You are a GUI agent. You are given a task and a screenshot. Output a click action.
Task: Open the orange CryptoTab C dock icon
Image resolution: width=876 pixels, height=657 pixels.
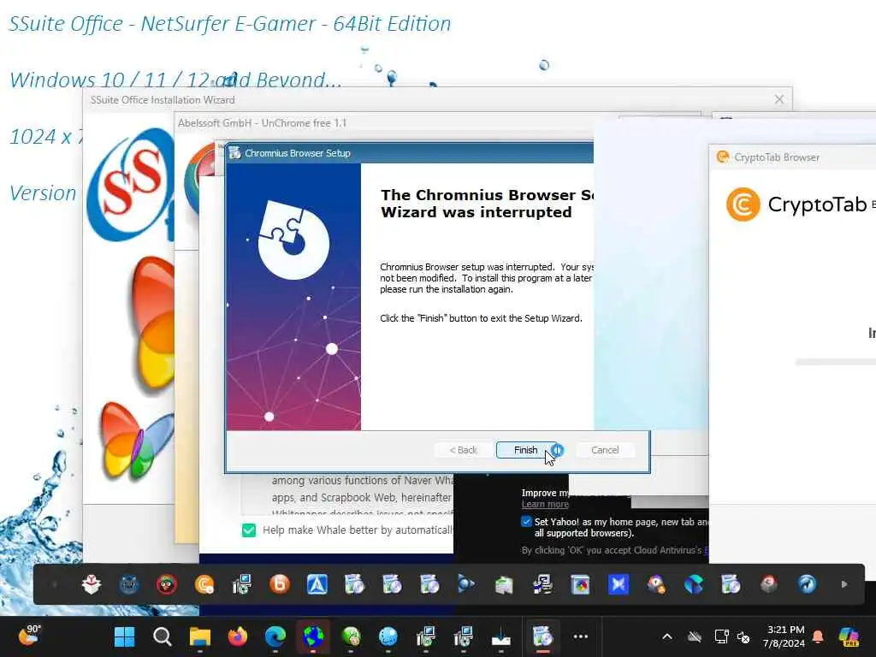point(204,584)
